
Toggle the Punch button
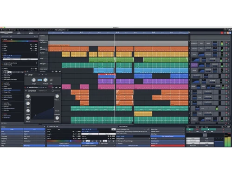(207, 141)
